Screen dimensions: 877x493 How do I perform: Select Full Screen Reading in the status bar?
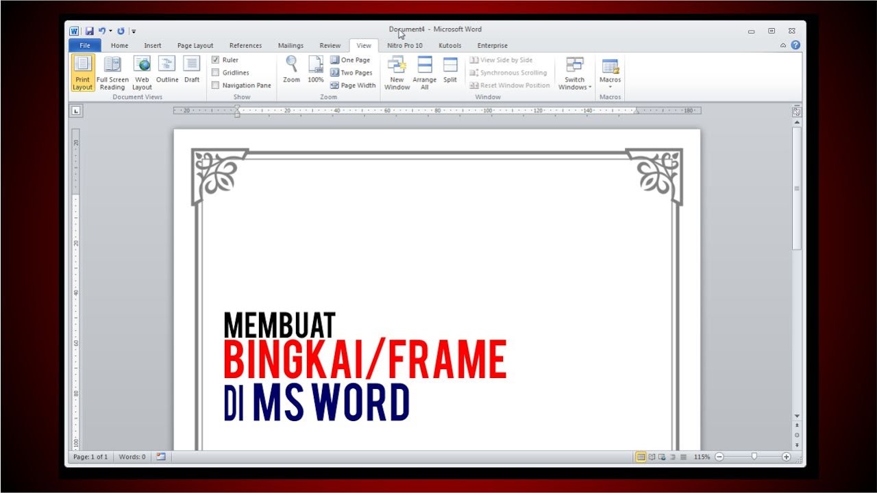[652, 457]
